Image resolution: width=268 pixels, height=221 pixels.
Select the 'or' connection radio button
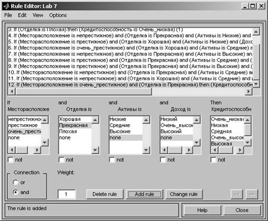[x=15, y=183]
